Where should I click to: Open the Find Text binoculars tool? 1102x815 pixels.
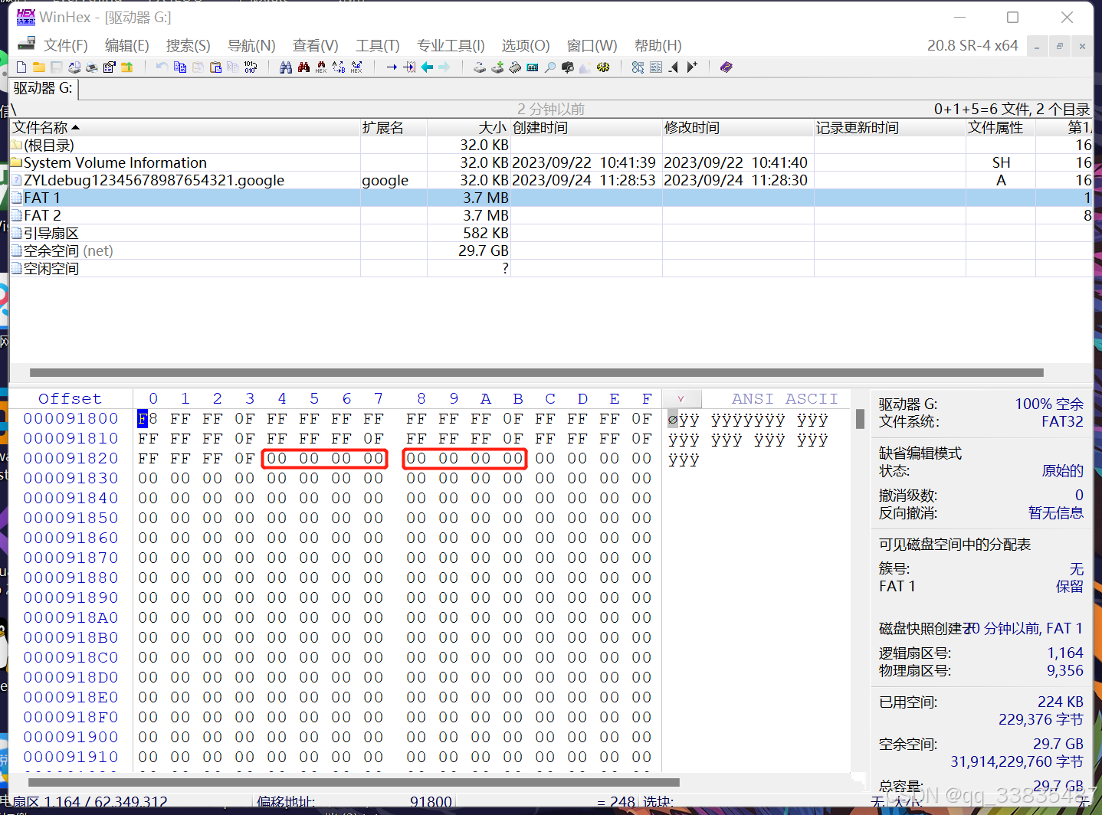tap(285, 67)
